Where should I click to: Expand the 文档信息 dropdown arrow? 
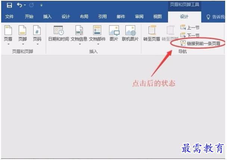80,44
